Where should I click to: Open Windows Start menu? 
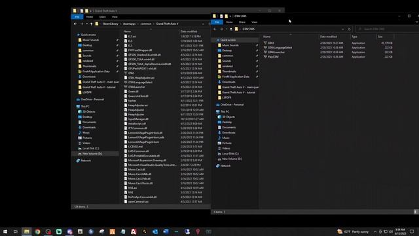pos(5,231)
